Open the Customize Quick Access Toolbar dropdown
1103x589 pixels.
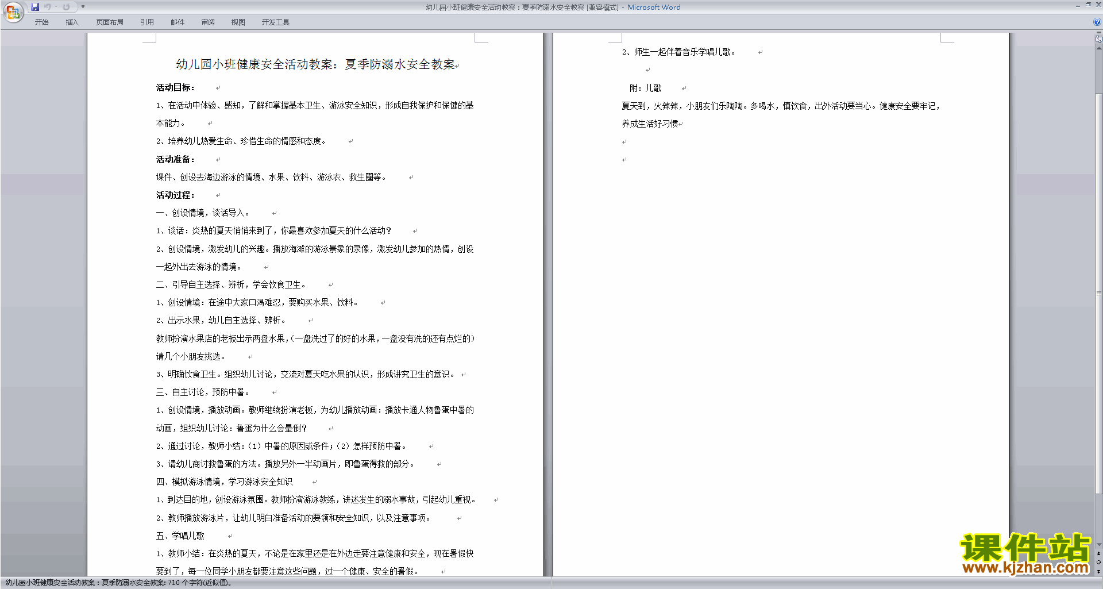tap(83, 7)
